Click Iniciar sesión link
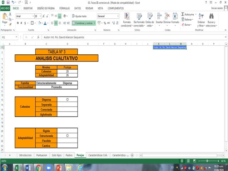Viewport: 228px width, 171px height. click(217, 8)
